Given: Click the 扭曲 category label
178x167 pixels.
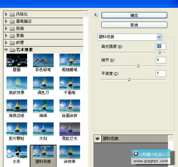Looking at the screenshot, I should coord(20,28).
